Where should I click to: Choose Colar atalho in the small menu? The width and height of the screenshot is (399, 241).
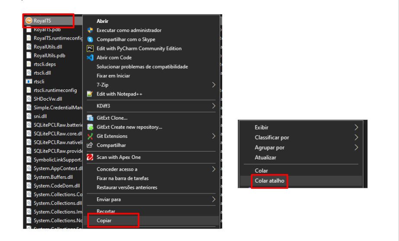click(269, 181)
